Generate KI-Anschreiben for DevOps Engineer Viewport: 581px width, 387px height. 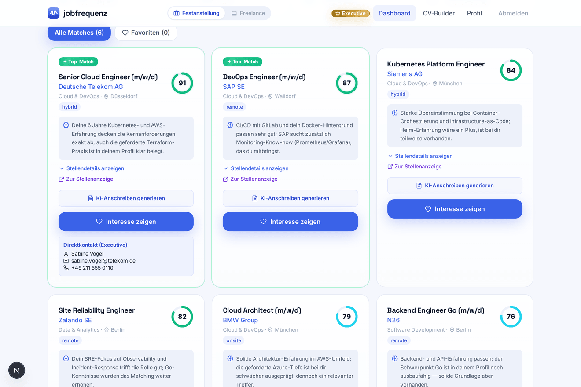coord(290,198)
